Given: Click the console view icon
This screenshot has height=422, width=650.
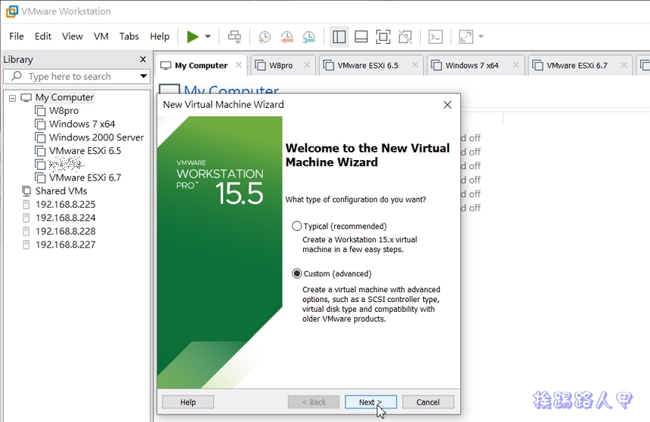Looking at the screenshot, I should pyautogui.click(x=435, y=36).
